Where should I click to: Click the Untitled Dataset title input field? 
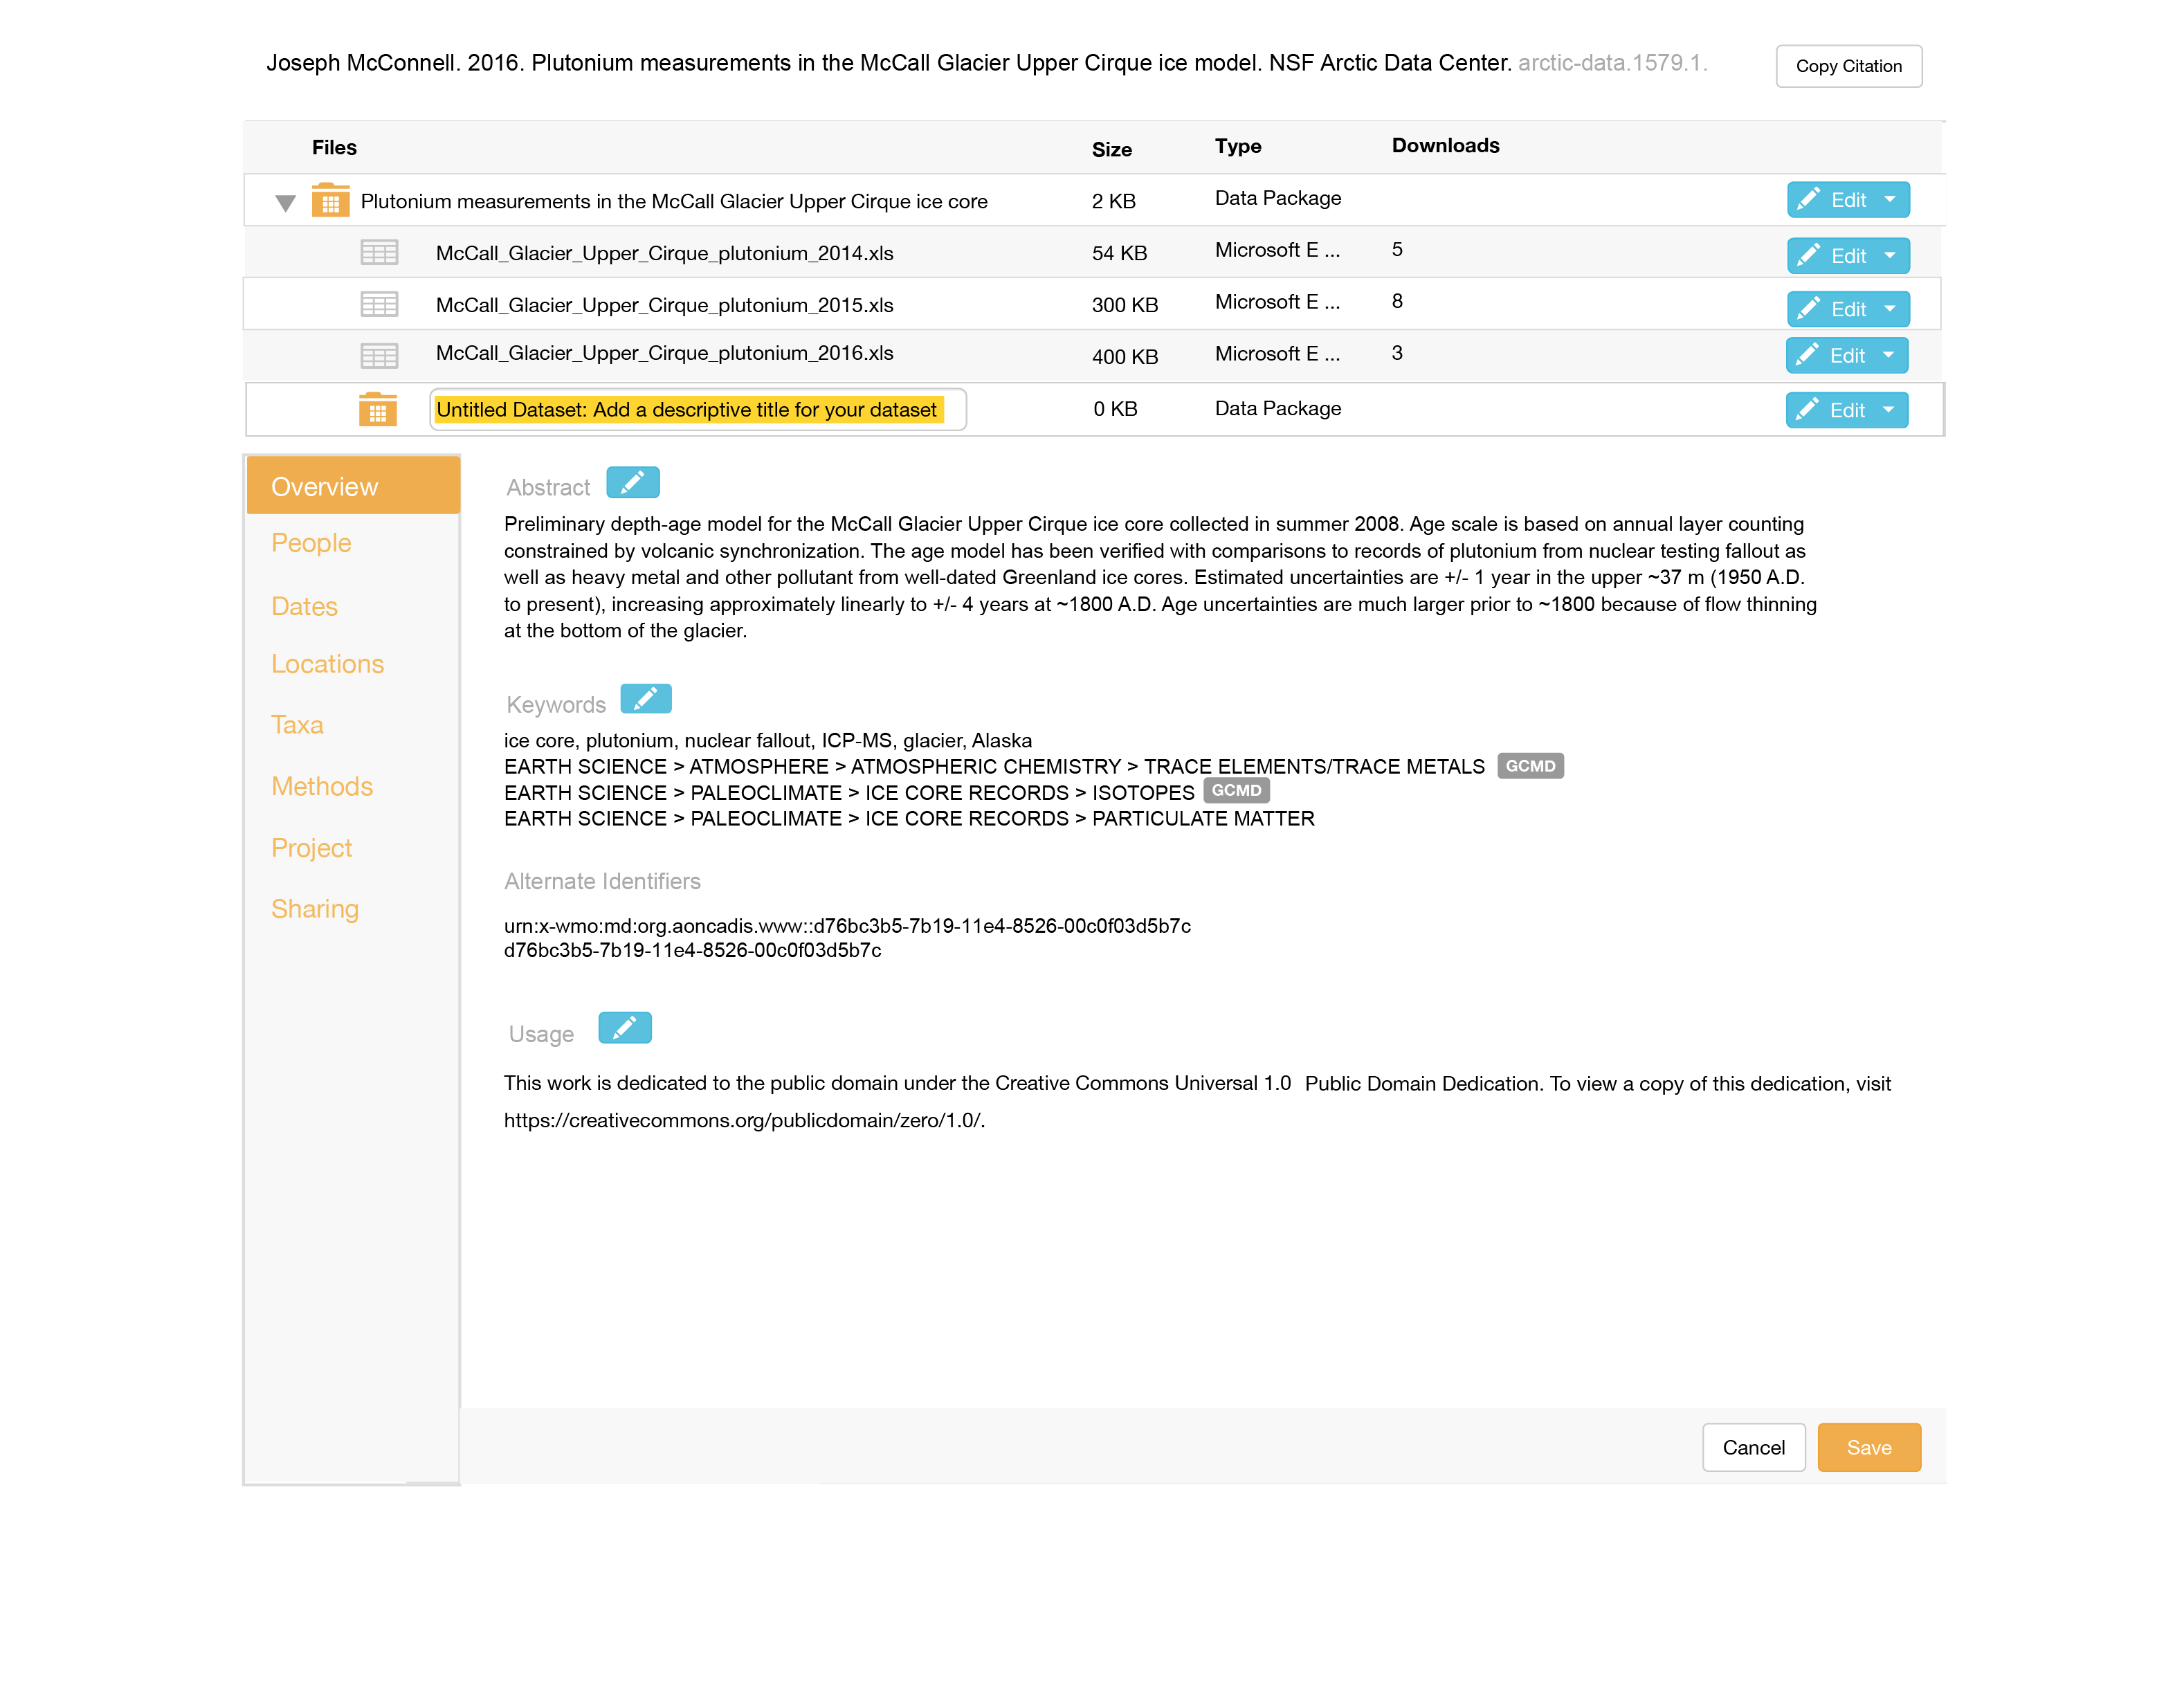(x=697, y=410)
